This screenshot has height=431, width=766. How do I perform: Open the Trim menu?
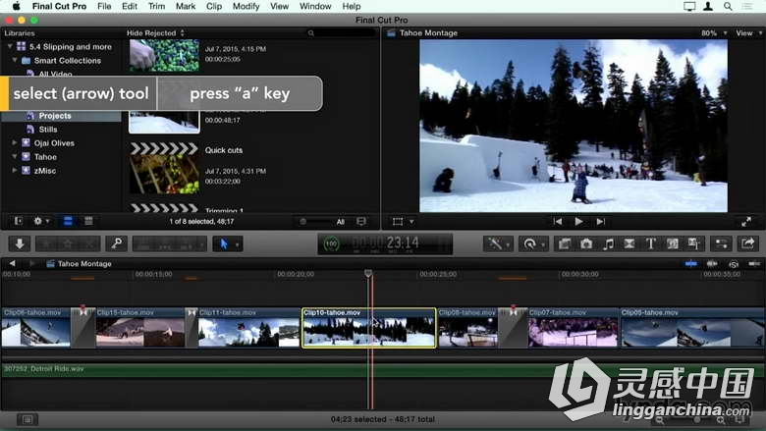pos(156,6)
